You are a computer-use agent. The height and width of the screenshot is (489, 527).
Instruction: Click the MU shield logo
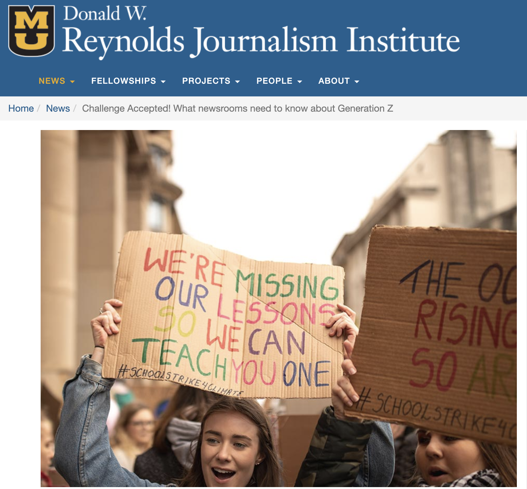(31, 31)
